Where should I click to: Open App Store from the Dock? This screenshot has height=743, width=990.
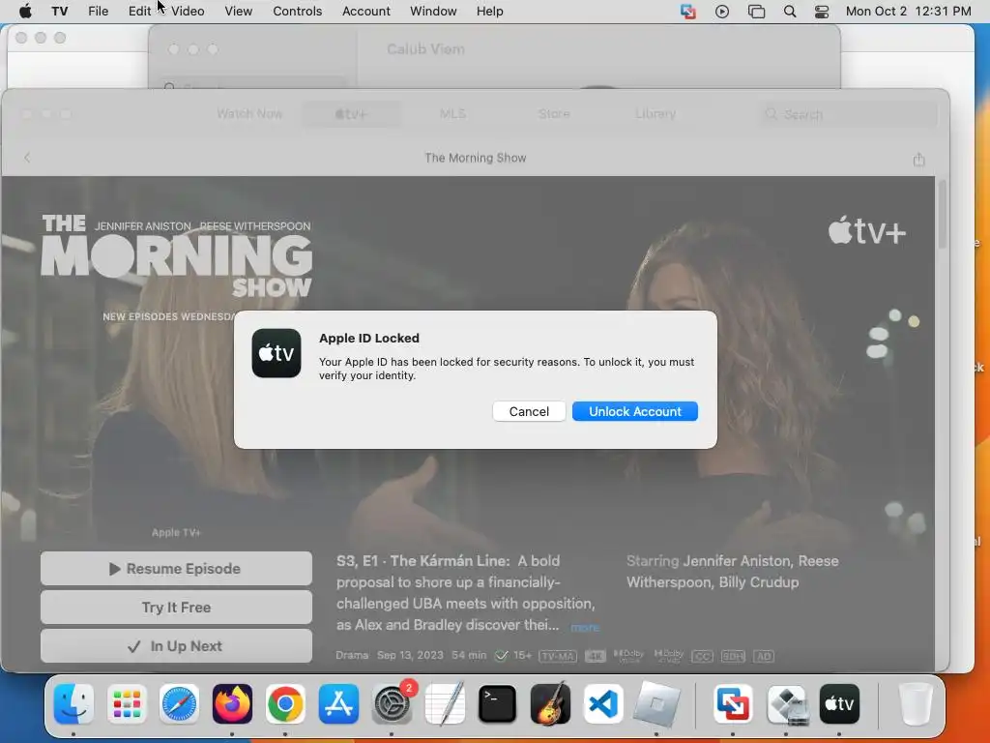pyautogui.click(x=338, y=704)
